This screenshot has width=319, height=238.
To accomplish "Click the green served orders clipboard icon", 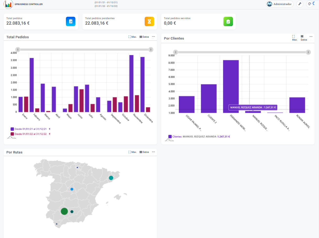I will 228,21.
